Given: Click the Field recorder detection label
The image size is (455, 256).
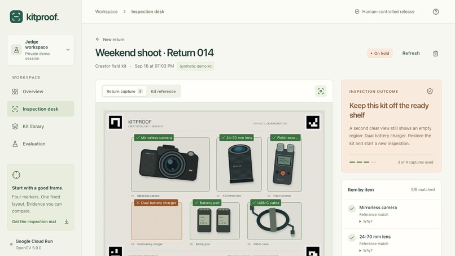Looking at the screenshot, I should pos(285,138).
